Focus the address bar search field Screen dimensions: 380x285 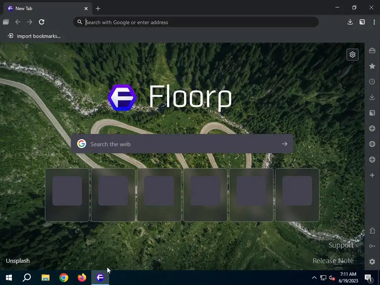(x=196, y=22)
